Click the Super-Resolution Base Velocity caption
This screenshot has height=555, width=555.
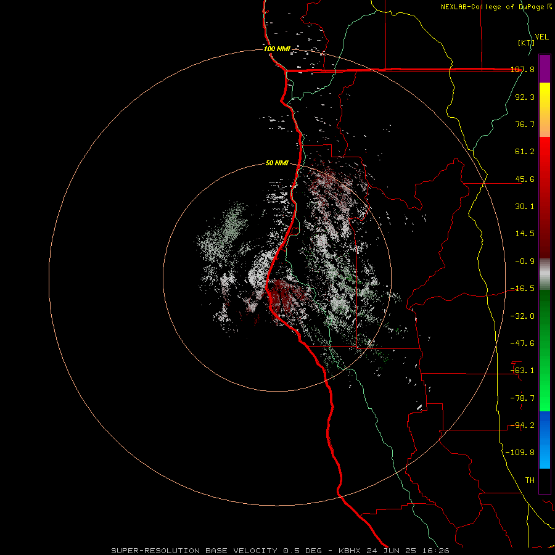[280, 551]
